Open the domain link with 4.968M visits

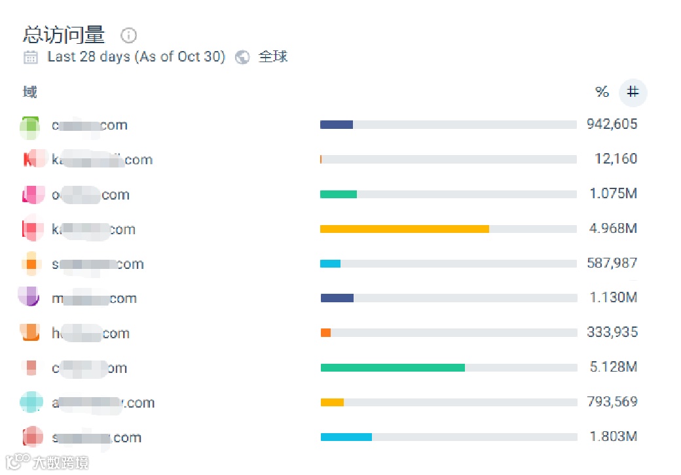94,230
